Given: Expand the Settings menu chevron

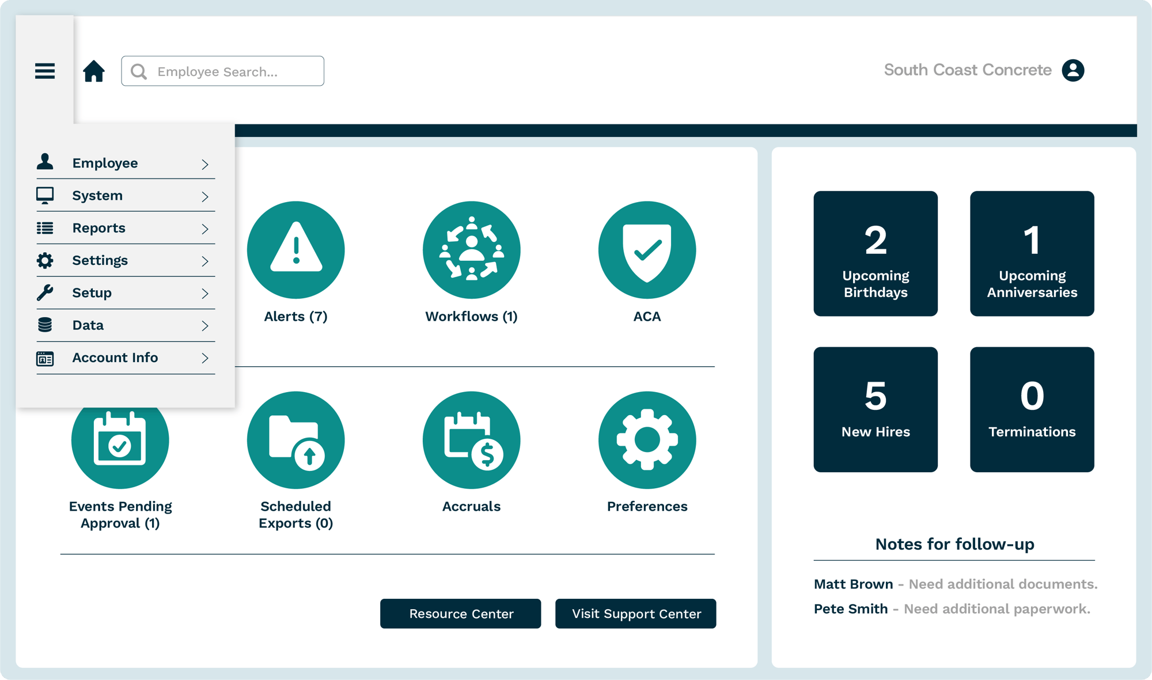Looking at the screenshot, I should [x=205, y=261].
